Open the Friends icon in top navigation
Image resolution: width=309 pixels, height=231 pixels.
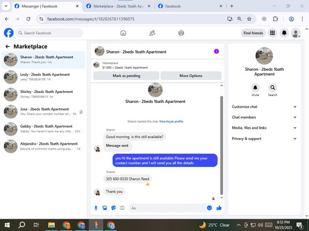152,33
